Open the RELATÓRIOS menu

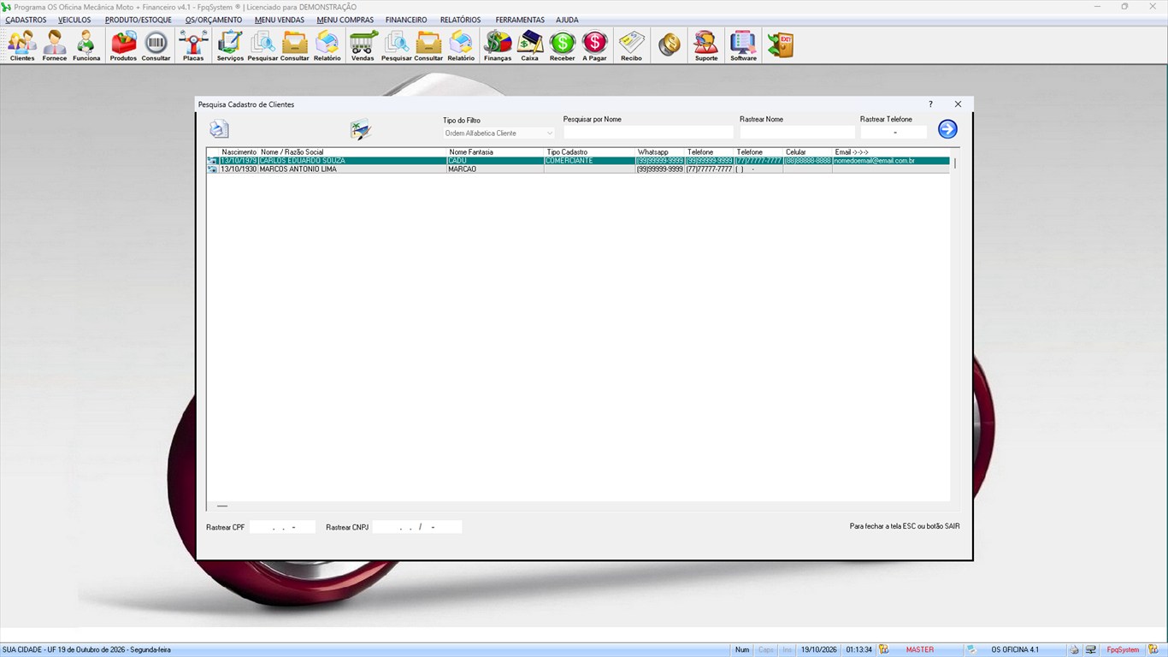pos(461,20)
